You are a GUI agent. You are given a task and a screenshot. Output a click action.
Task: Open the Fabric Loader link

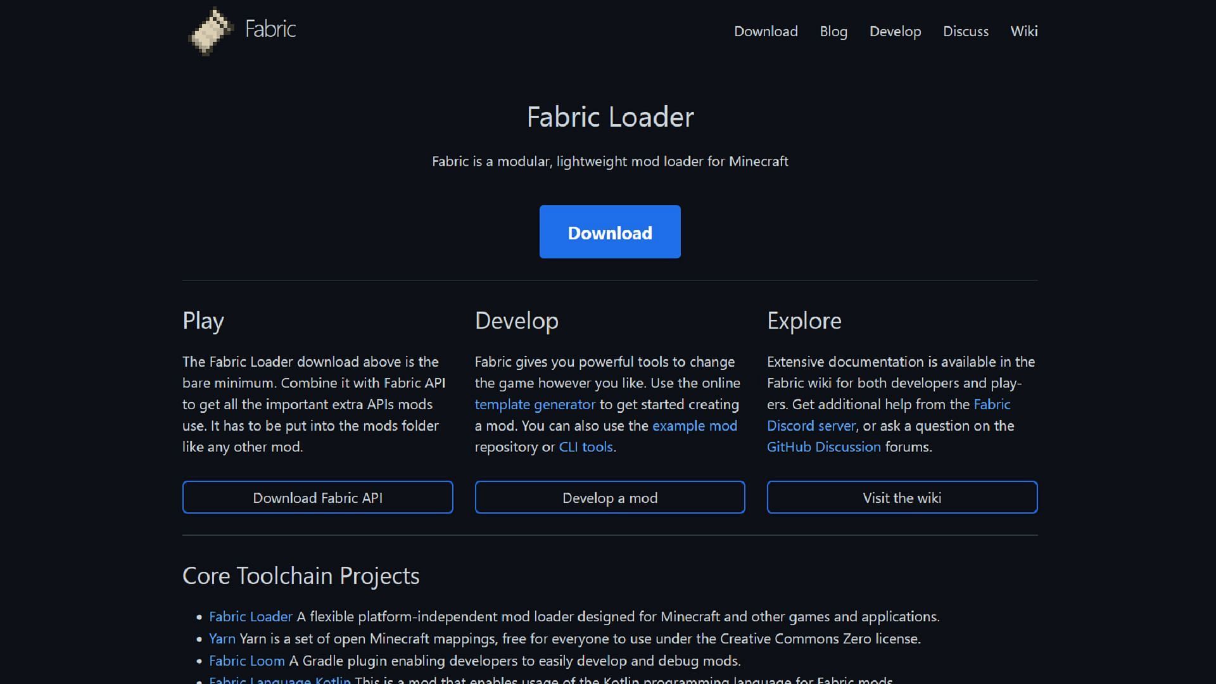coord(251,616)
